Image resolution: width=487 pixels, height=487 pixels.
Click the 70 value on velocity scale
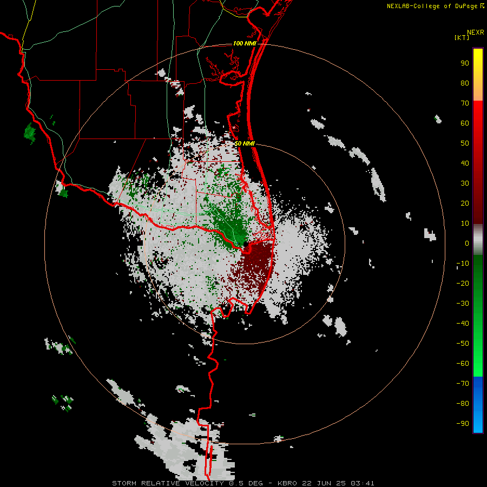[465, 103]
